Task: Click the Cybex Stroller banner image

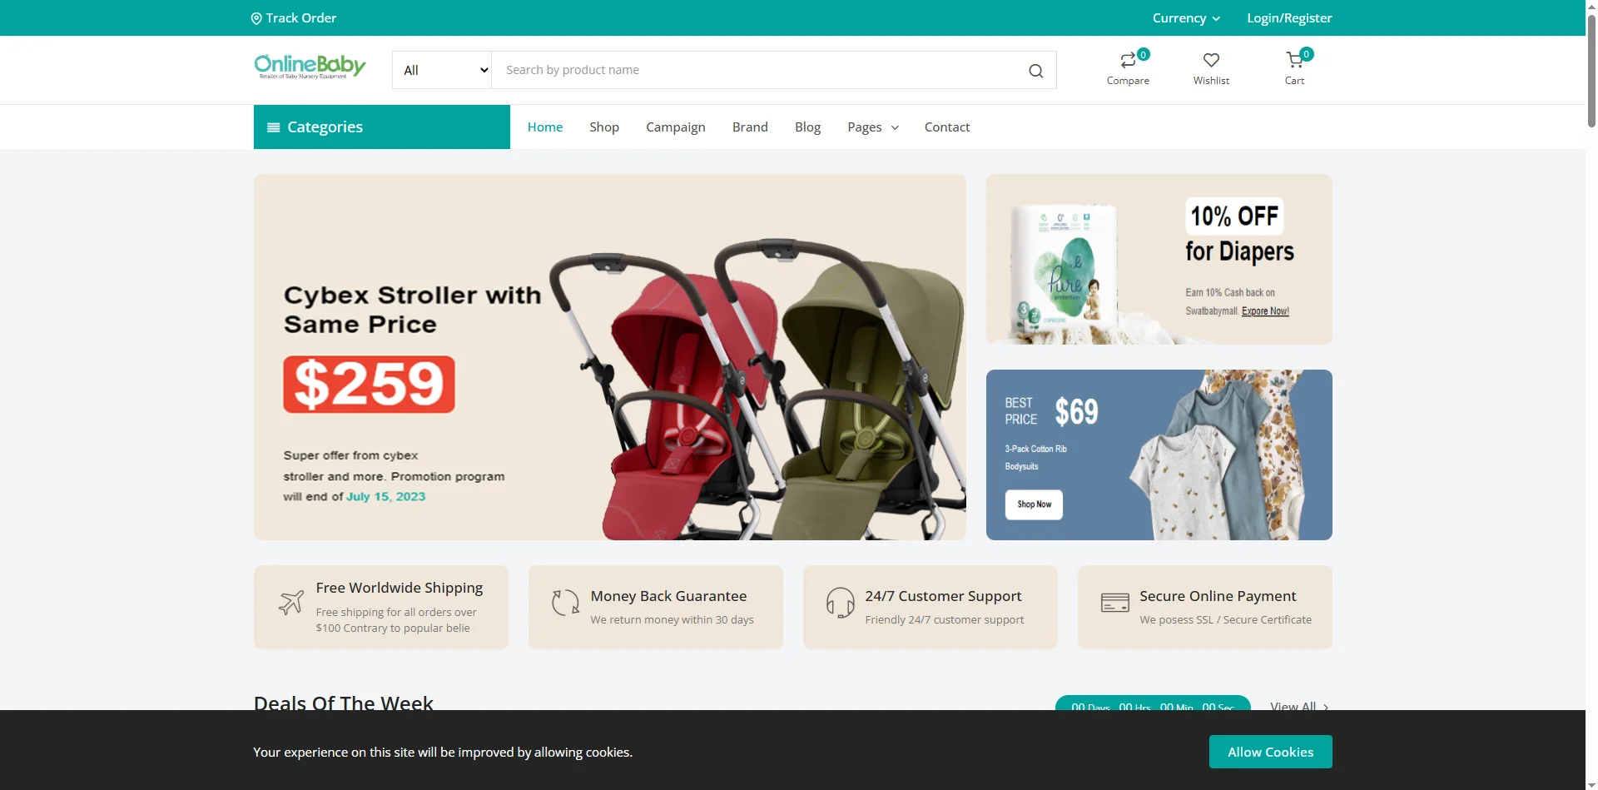Action: [x=610, y=357]
